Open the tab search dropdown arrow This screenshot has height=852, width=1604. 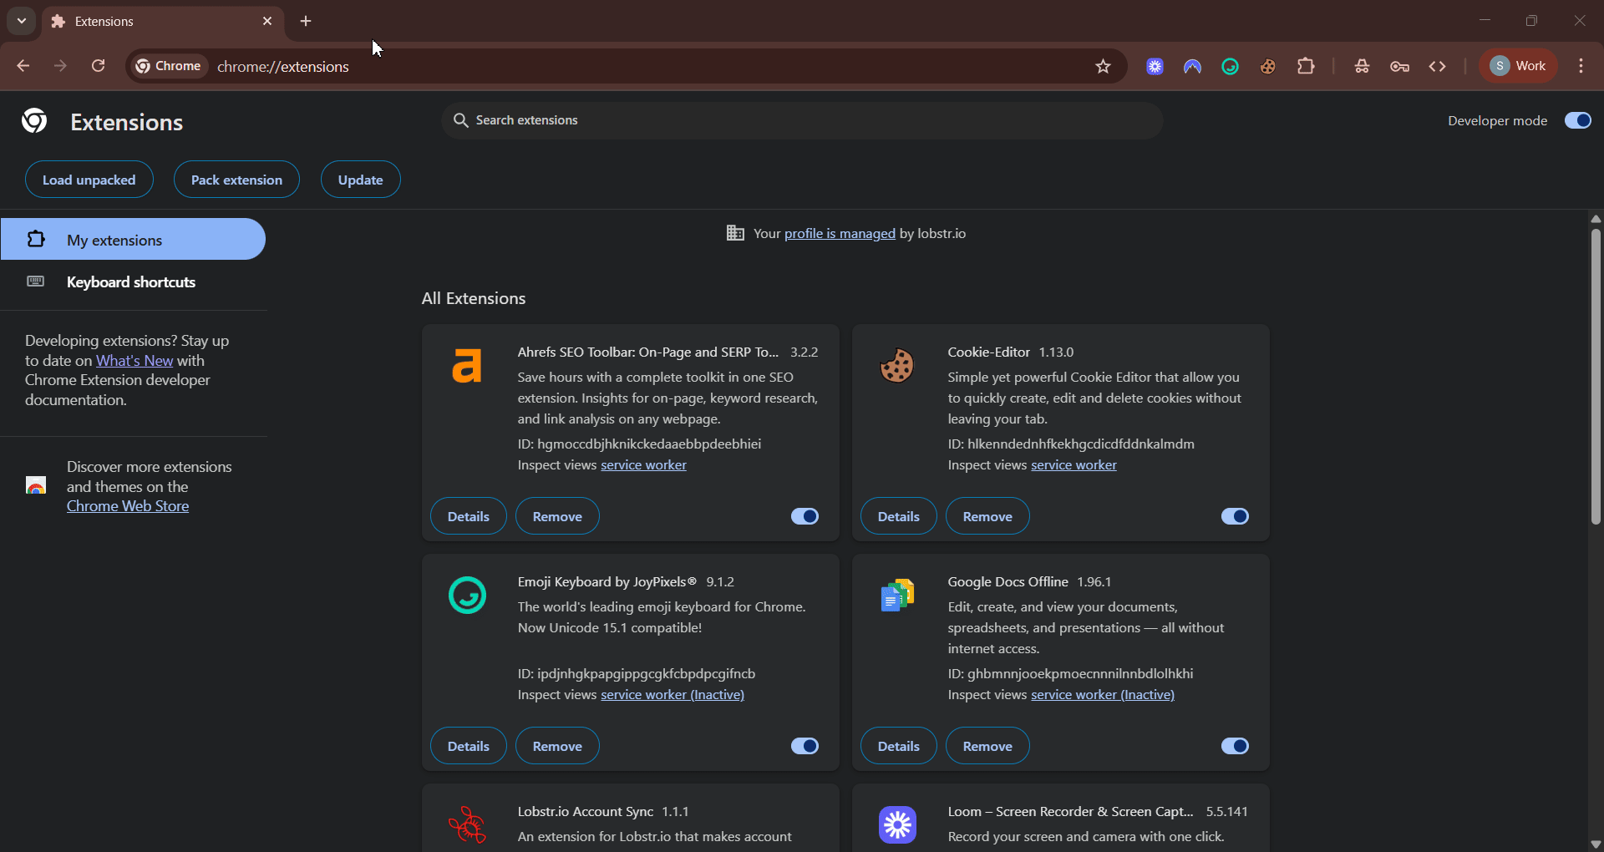pyautogui.click(x=22, y=21)
